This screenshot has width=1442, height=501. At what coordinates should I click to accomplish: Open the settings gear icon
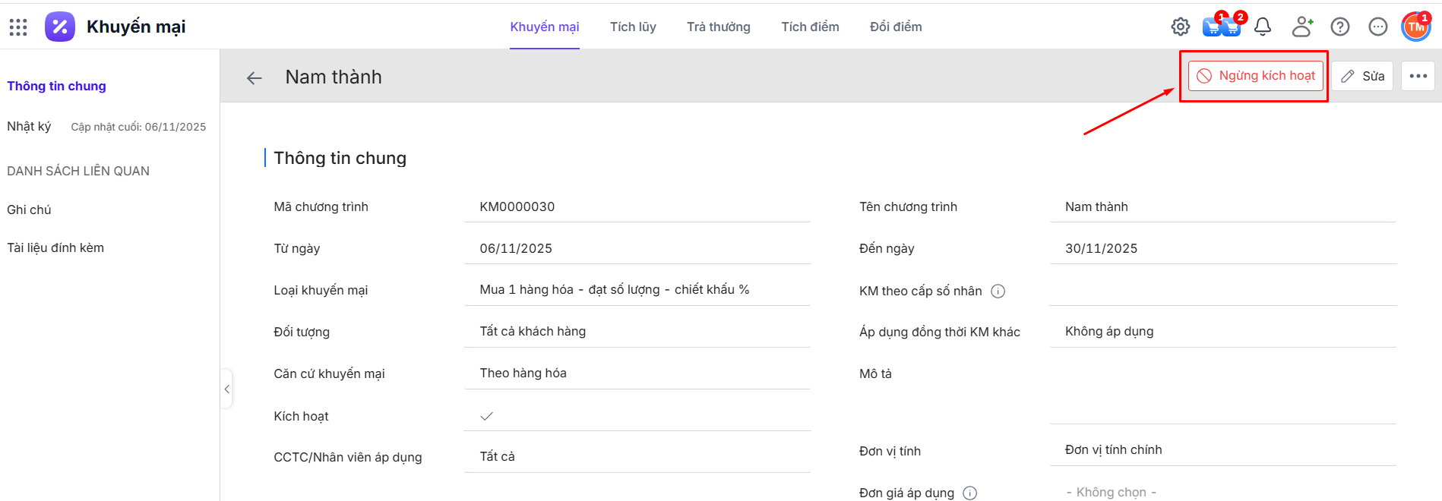tap(1180, 27)
